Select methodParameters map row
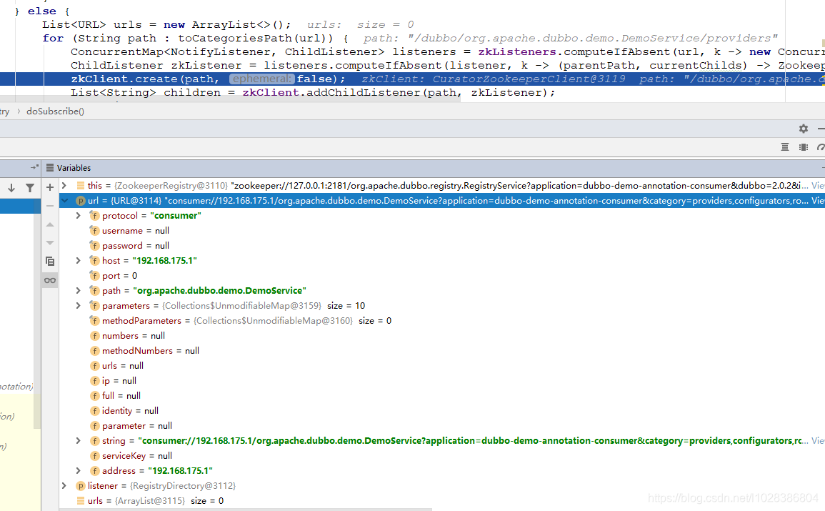Screen dimensions: 825x511 [x=442, y=320]
